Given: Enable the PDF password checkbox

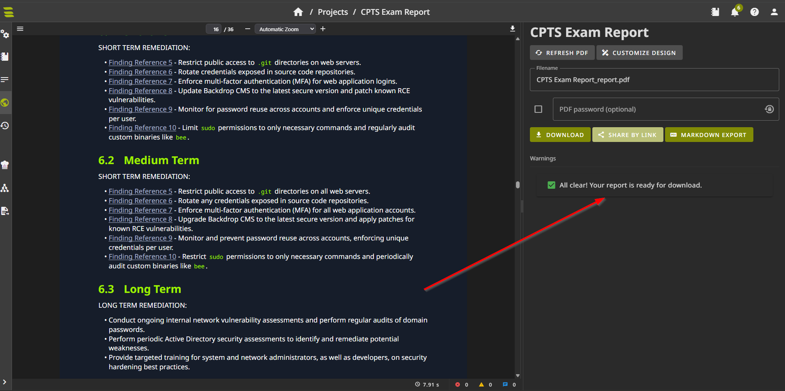Looking at the screenshot, I should point(538,109).
